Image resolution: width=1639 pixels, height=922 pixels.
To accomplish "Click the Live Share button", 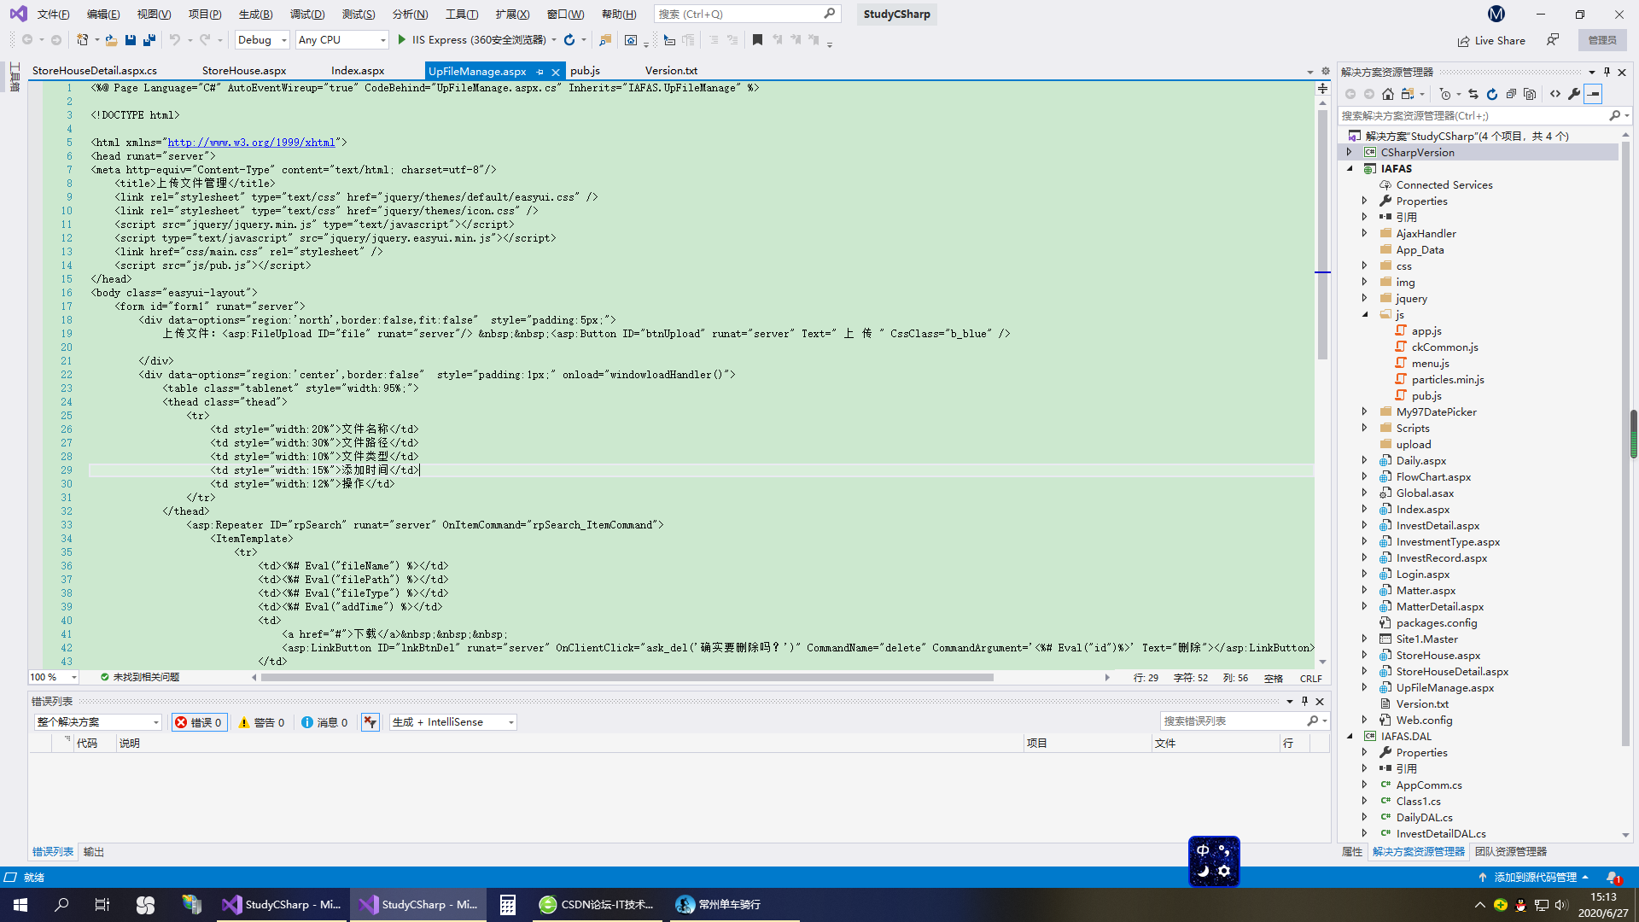I will [1491, 40].
